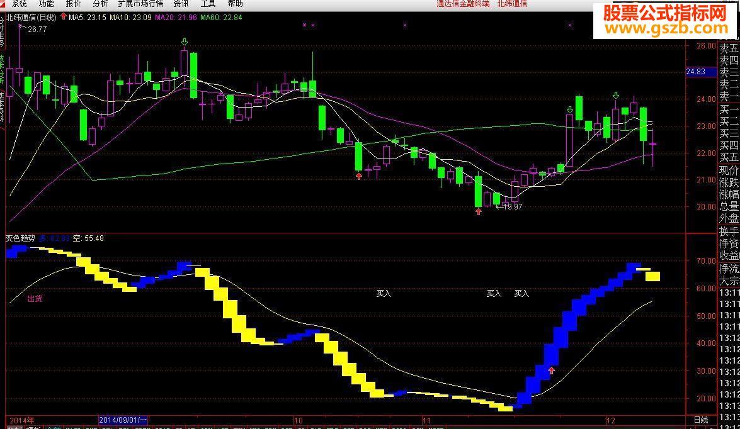740x429 pixels.
Task: Click the 大宗 row in the quote panel
Action: [729, 281]
